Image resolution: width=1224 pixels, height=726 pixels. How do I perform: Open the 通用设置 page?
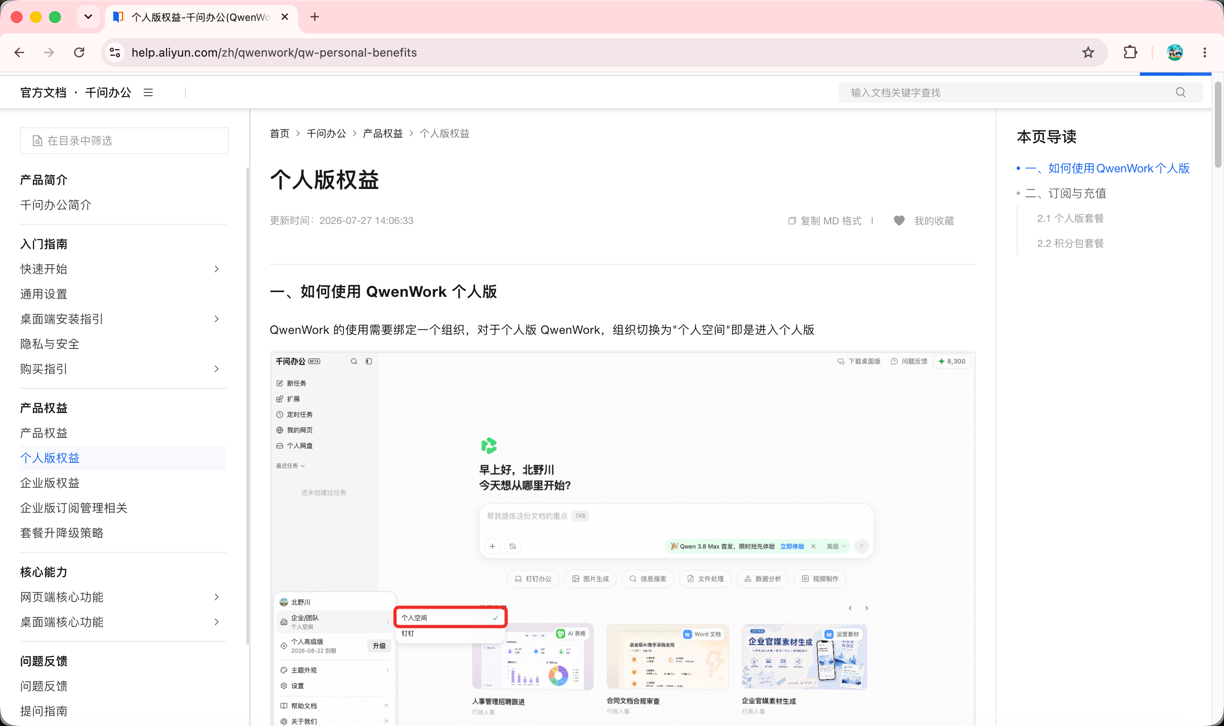pyautogui.click(x=44, y=294)
